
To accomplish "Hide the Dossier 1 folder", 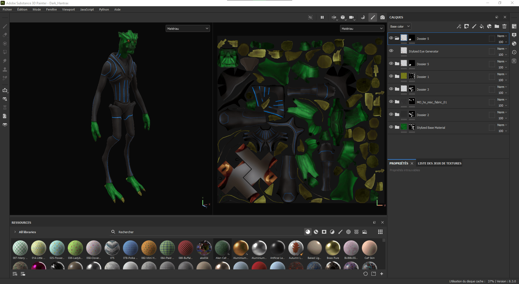I will tap(391, 76).
